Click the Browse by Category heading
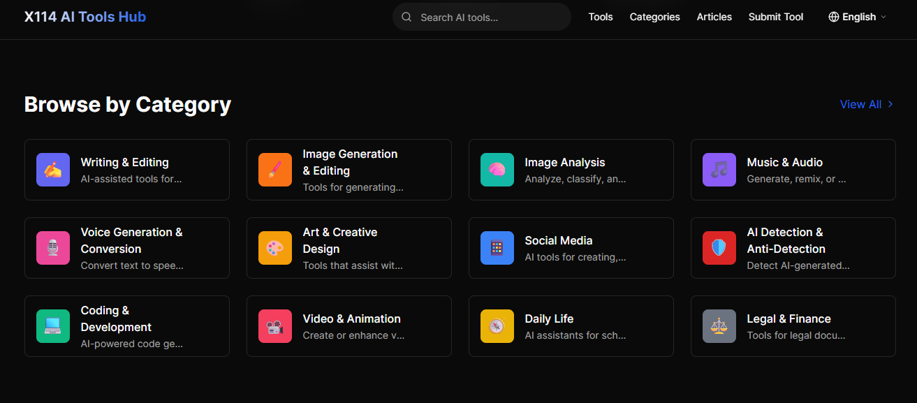This screenshot has height=403, width=917. point(128,104)
